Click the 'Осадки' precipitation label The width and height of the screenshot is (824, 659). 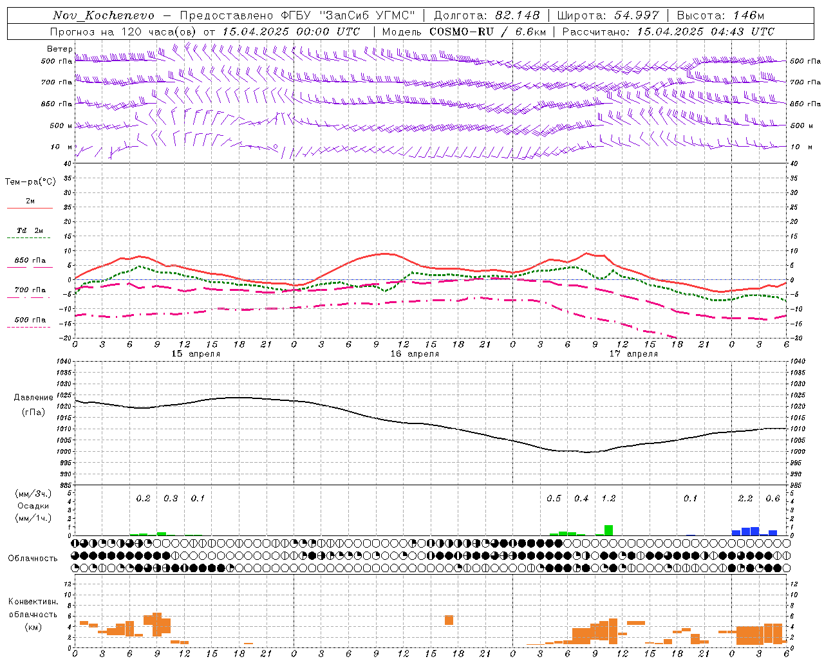tap(33, 506)
